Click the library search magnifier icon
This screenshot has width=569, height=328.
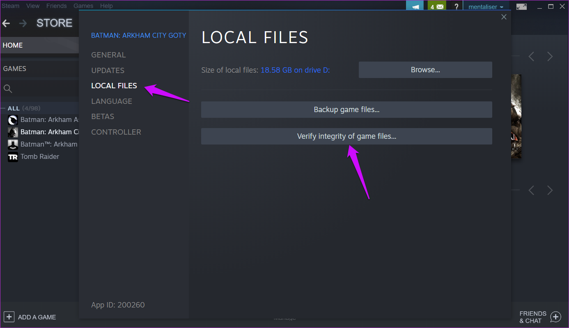coord(8,89)
